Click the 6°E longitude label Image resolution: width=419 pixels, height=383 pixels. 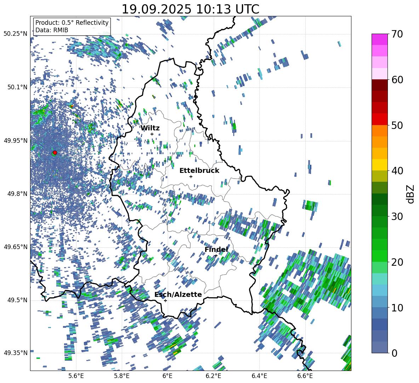[x=167, y=376]
